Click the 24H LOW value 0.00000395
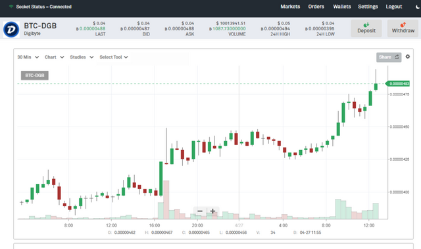421x249 pixels. [320, 28]
